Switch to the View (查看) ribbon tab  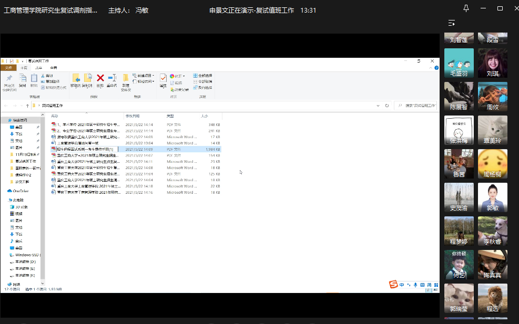(53, 68)
